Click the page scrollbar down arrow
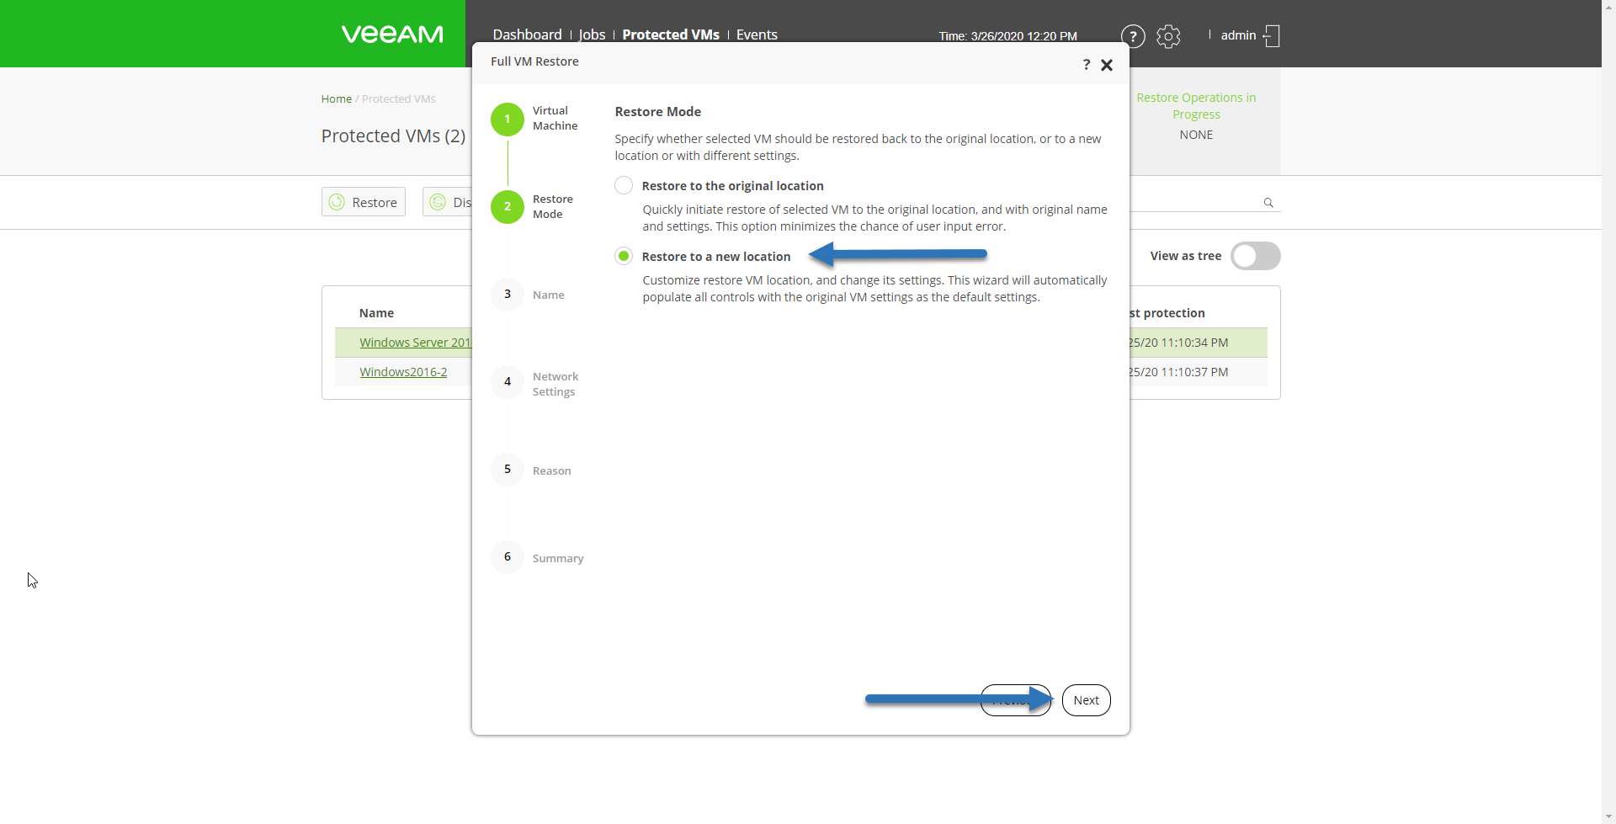 point(1609,816)
